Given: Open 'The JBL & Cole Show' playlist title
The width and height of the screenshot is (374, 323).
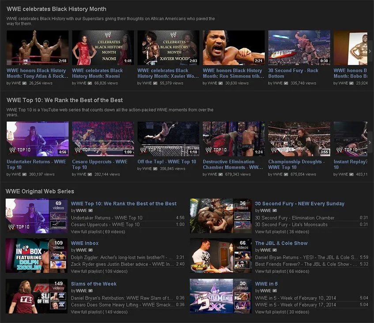Looking at the screenshot, I should (x=281, y=243).
